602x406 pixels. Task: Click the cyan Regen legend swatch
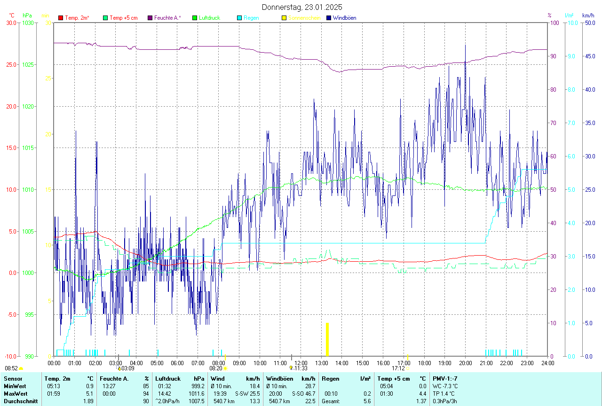pyautogui.click(x=239, y=18)
